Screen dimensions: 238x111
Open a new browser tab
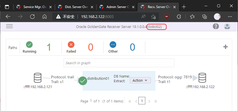(184, 7)
